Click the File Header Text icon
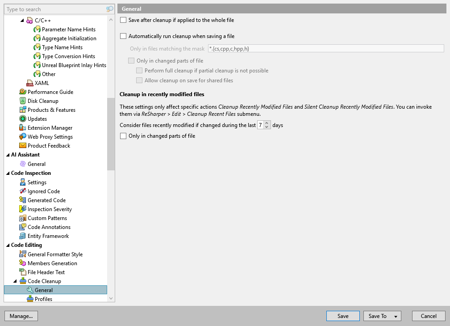The height and width of the screenshot is (326, 450). pos(23,272)
